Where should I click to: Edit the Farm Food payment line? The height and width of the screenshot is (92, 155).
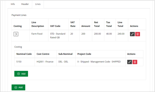[x=132, y=34]
